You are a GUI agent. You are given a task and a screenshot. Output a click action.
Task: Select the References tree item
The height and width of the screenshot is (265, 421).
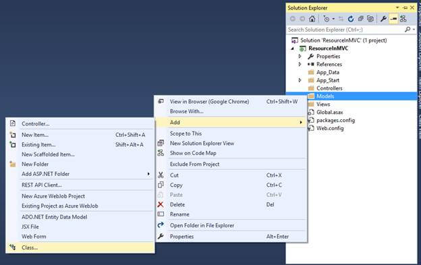pyautogui.click(x=329, y=64)
